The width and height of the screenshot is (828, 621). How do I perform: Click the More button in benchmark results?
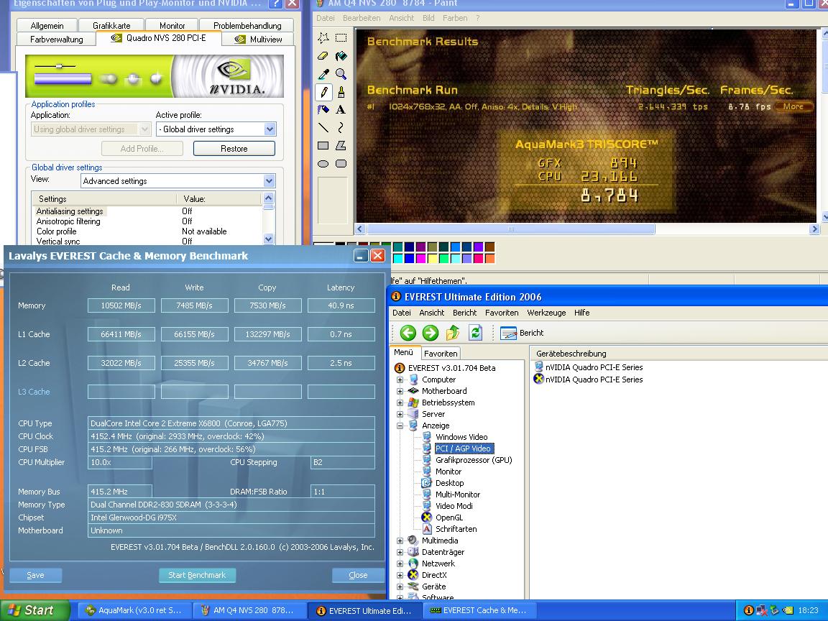[x=793, y=106]
